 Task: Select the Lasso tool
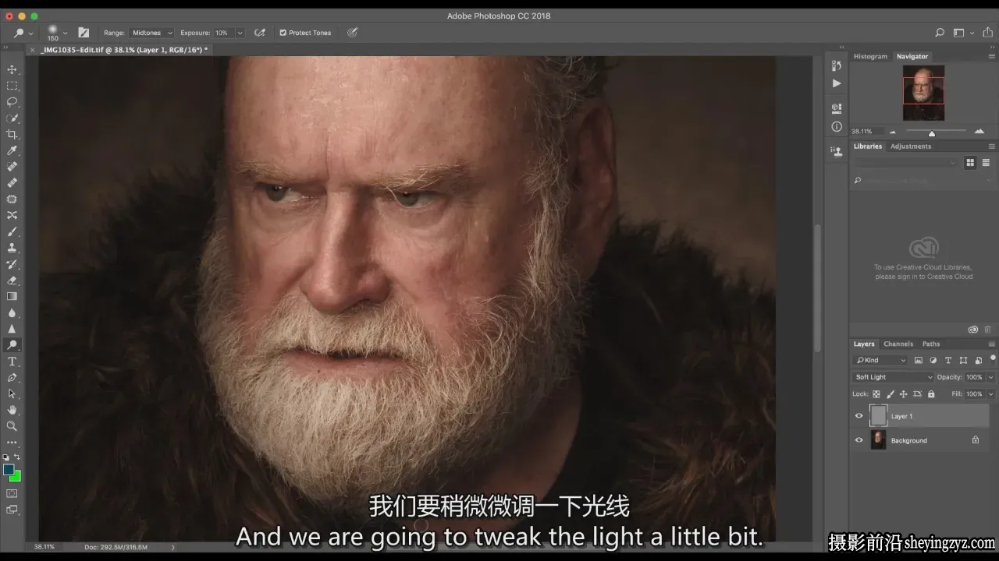coord(12,102)
